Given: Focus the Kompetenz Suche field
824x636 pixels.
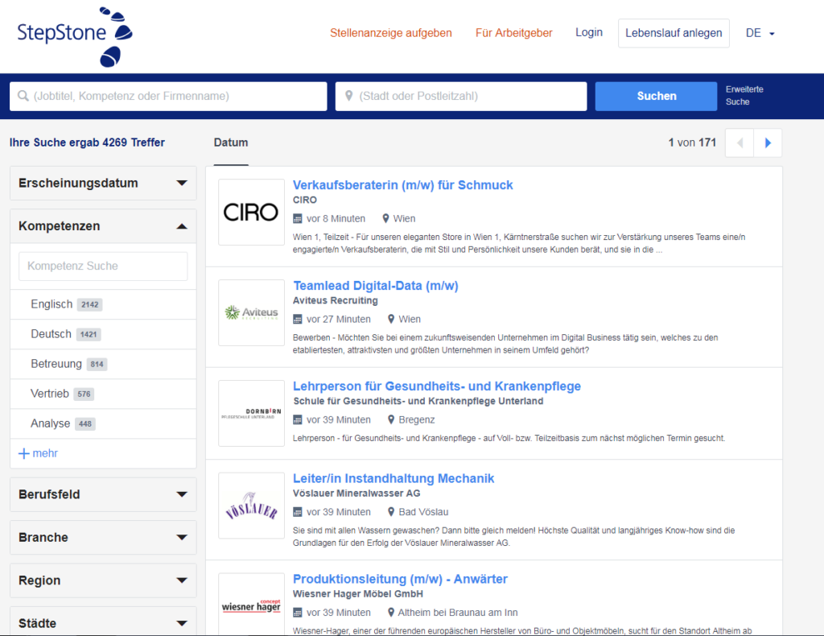Looking at the screenshot, I should tap(103, 266).
